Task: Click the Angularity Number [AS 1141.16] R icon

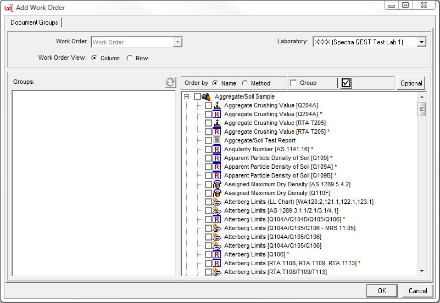Action: pos(216,149)
